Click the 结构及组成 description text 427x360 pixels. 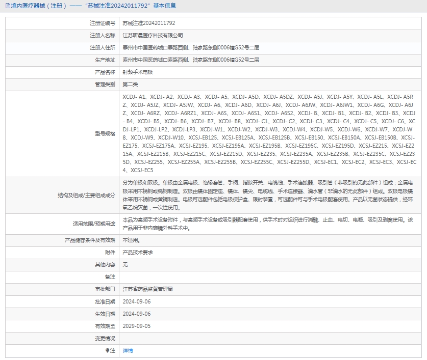(x=269, y=195)
